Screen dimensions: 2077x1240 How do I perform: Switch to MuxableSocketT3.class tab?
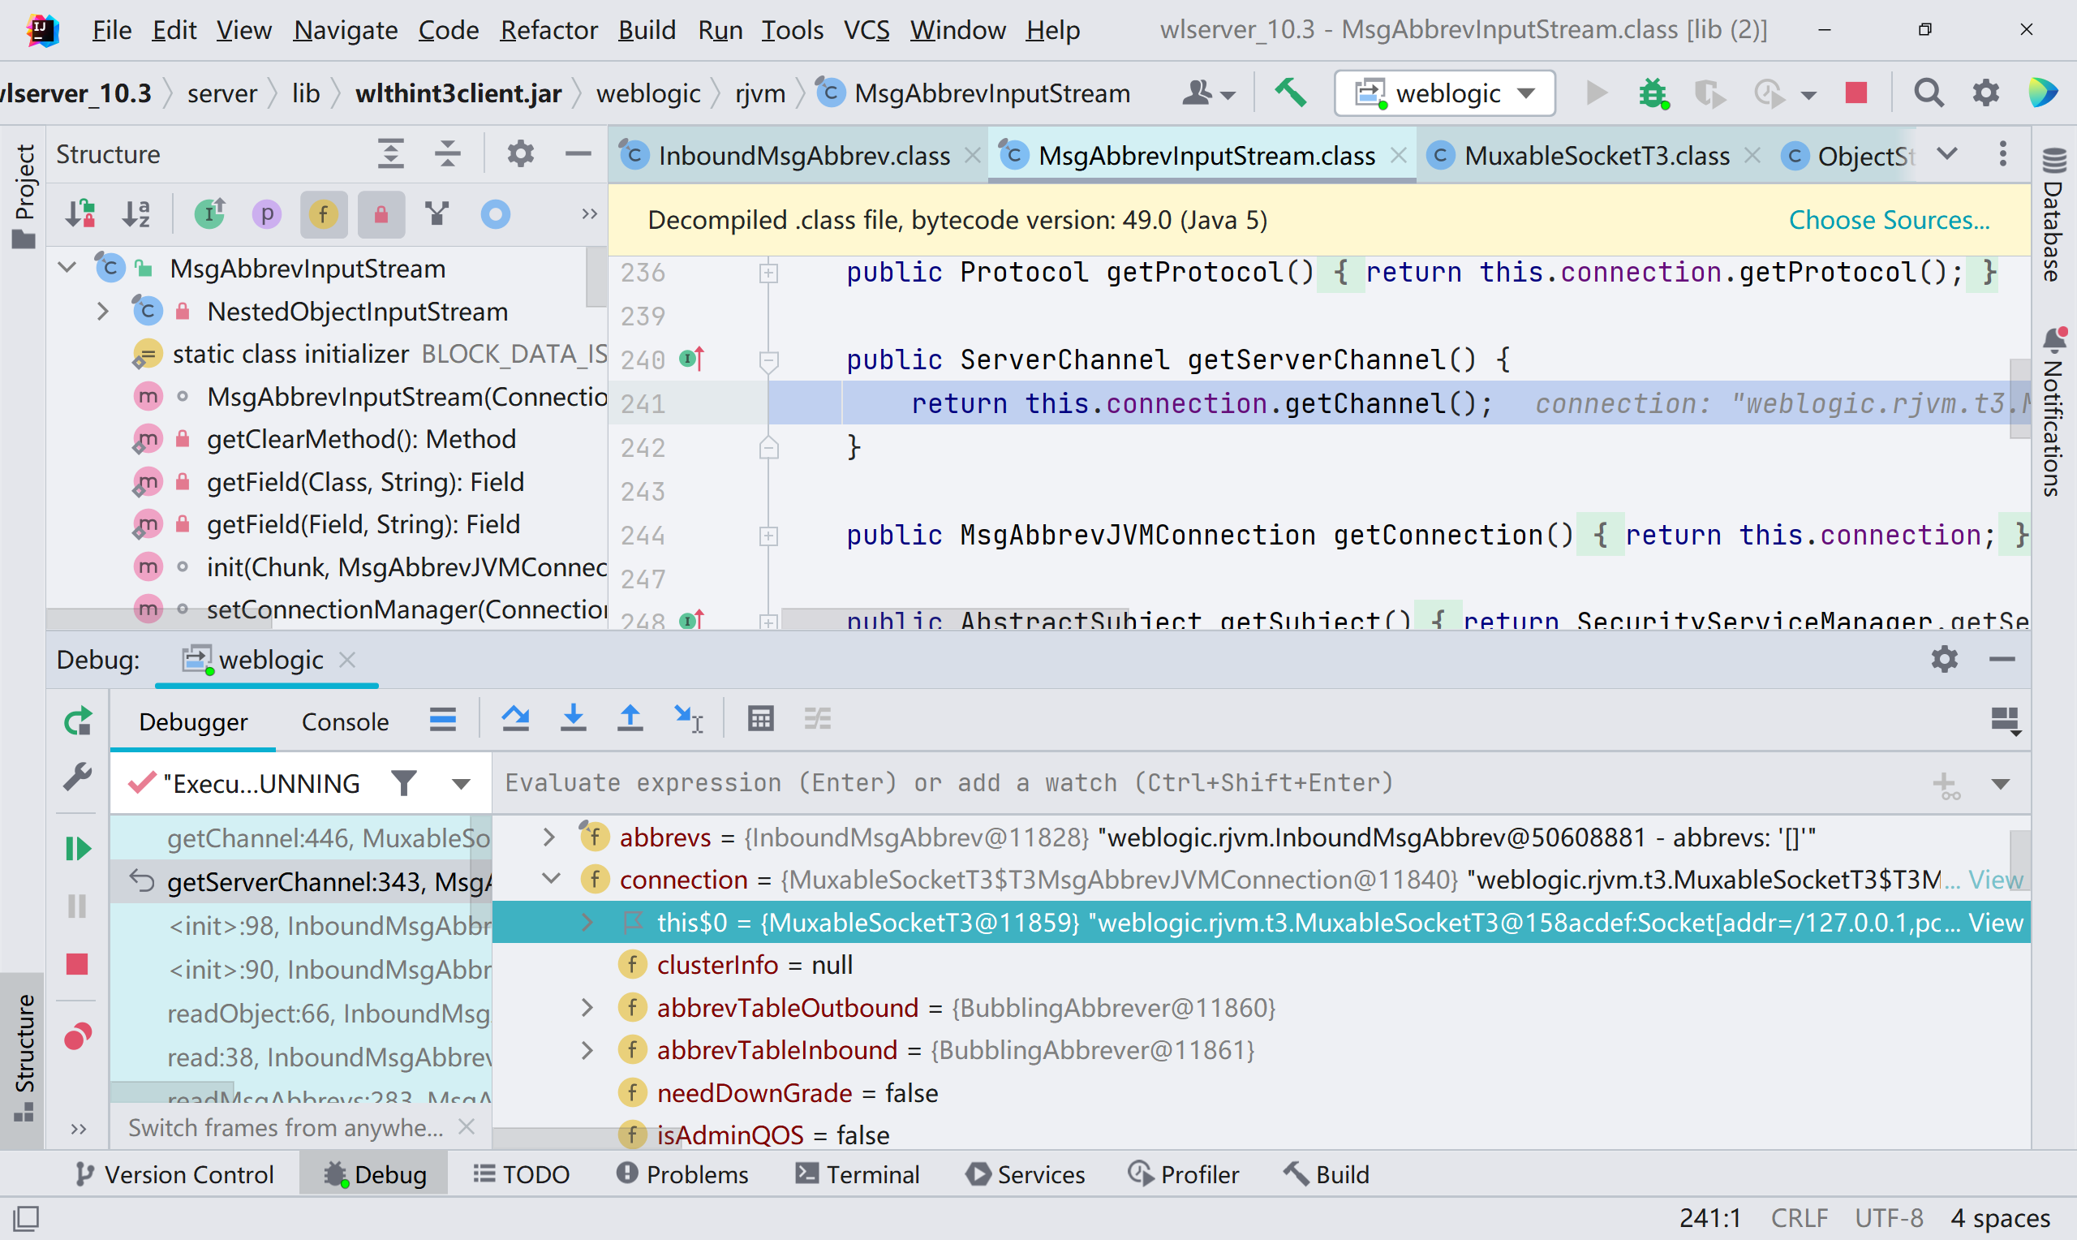click(x=1596, y=156)
